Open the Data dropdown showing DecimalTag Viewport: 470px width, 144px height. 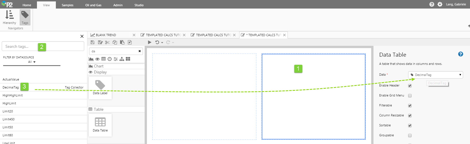pos(435,75)
